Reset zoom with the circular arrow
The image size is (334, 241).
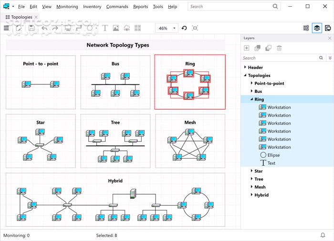[184, 28]
